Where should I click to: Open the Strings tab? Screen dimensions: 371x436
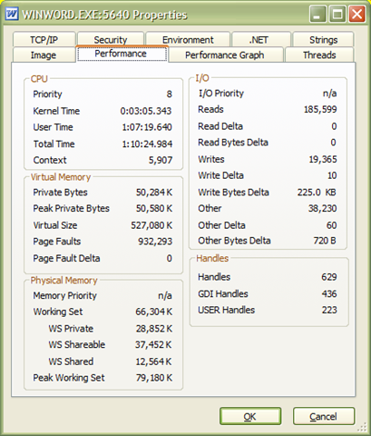pyautogui.click(x=323, y=39)
